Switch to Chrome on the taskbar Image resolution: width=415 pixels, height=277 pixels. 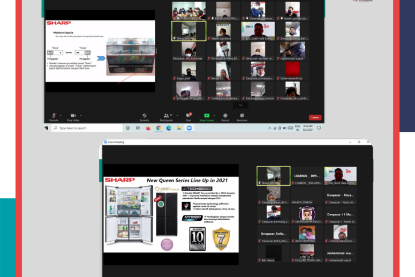(x=159, y=128)
